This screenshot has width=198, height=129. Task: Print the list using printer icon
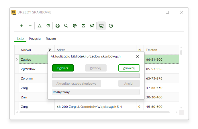coord(58,26)
